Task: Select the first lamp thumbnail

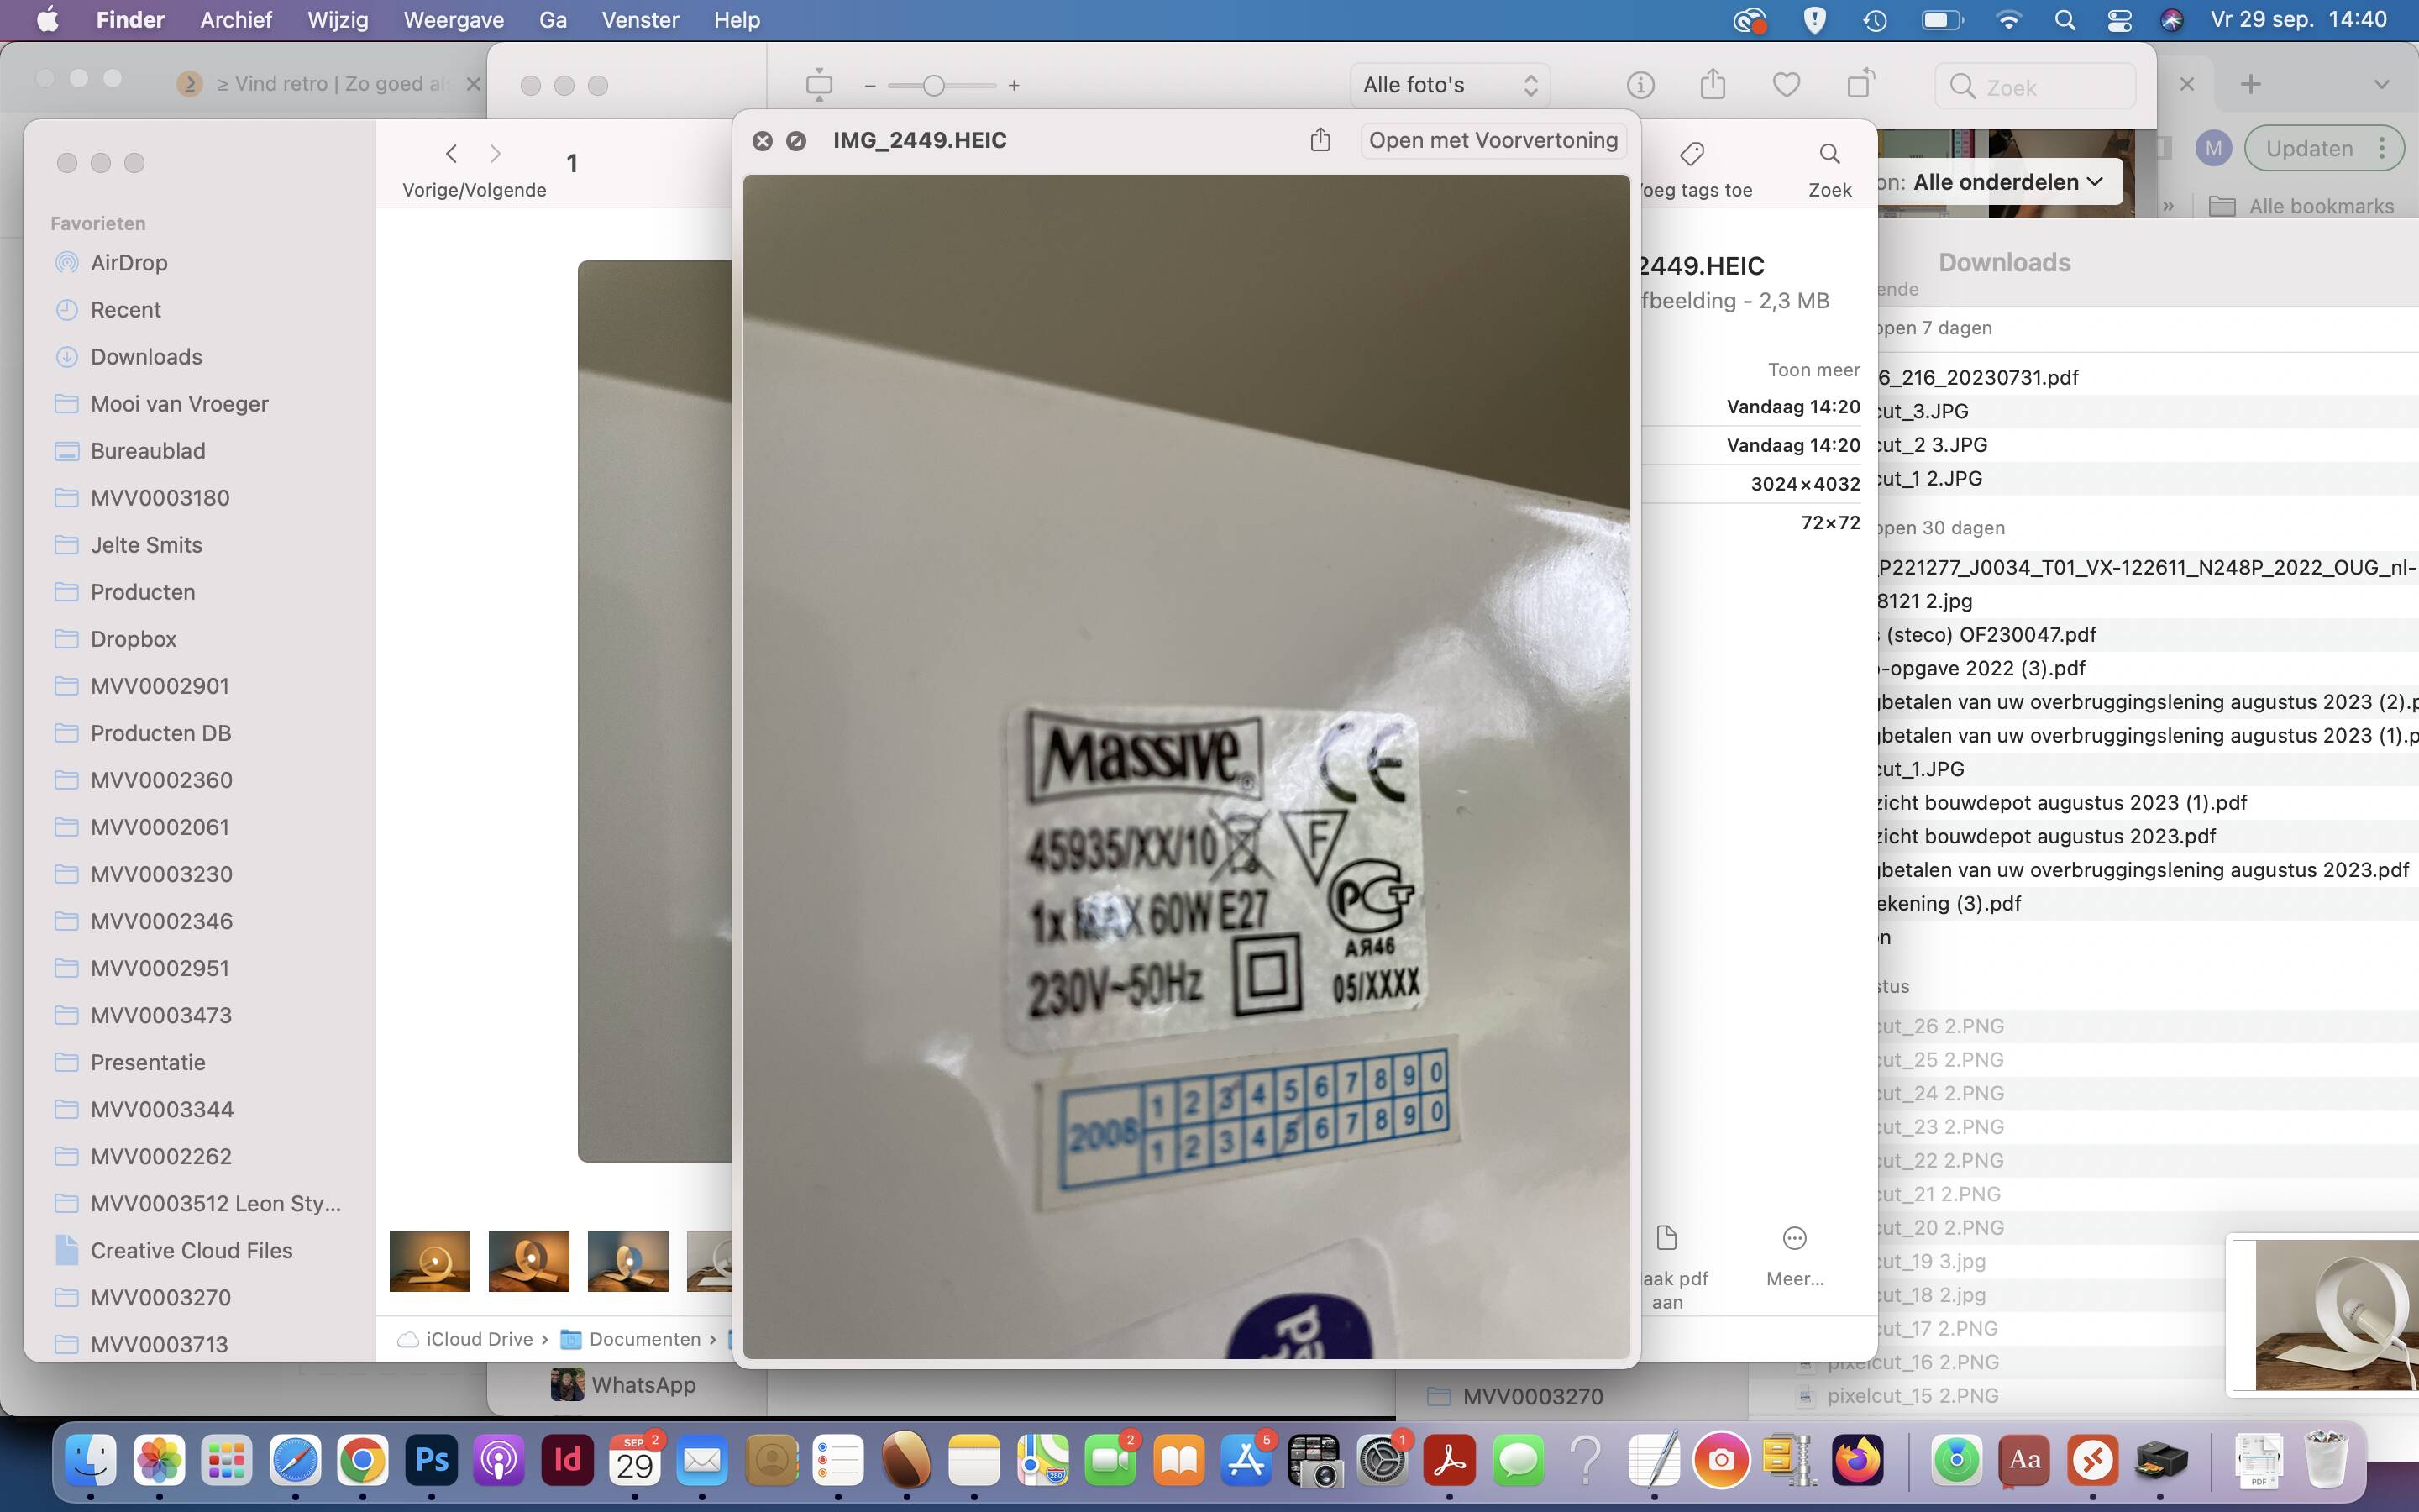Action: pos(430,1261)
